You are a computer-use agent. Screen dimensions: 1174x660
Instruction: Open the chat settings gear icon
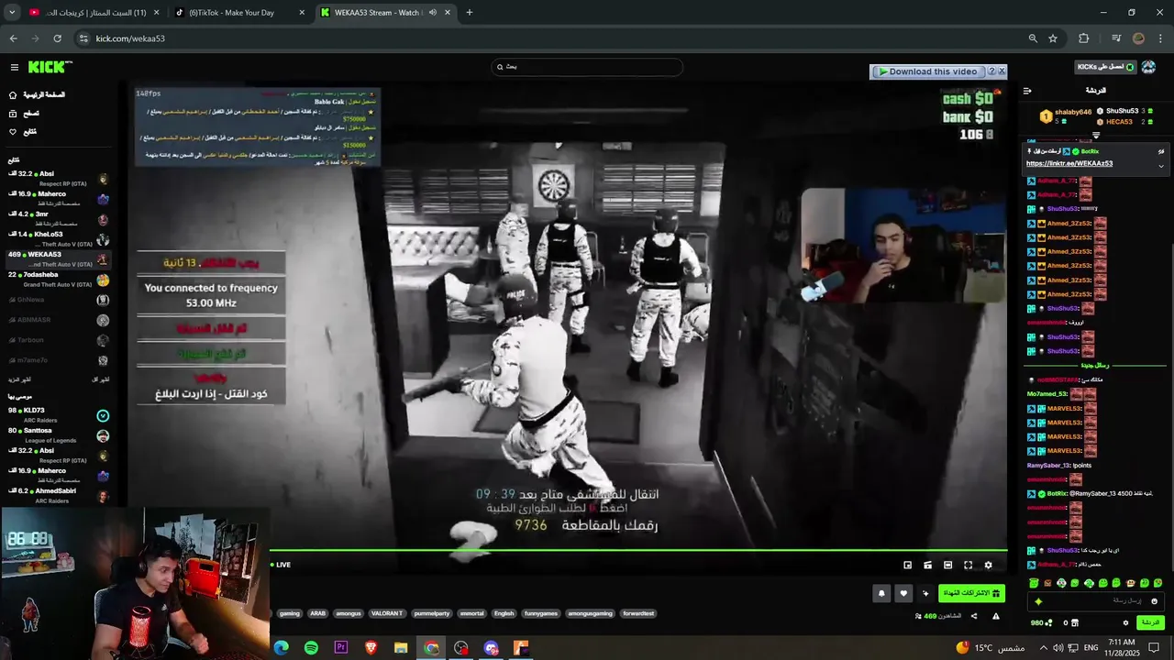coord(1126,623)
